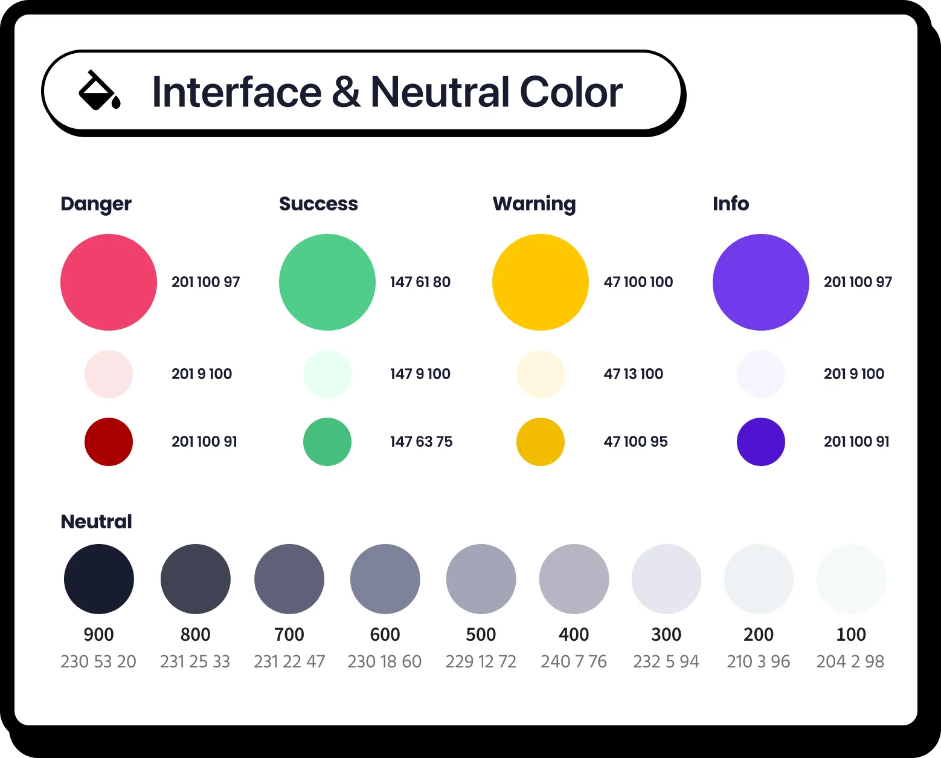Click the "Success" heading
Screen dimensions: 941x758
pyautogui.click(x=318, y=204)
